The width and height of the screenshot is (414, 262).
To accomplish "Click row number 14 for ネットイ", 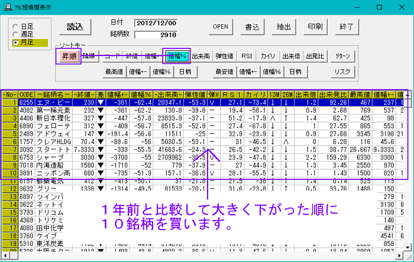I will (10, 205).
